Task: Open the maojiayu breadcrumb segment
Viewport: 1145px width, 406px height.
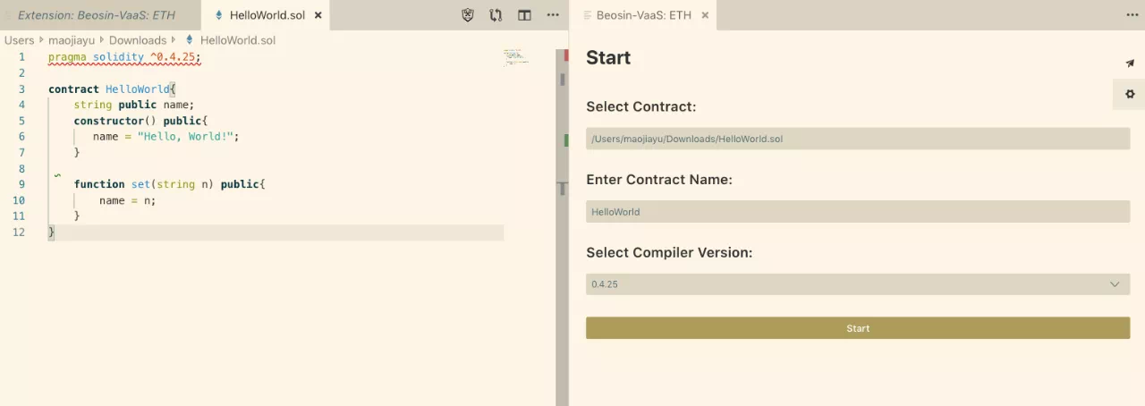Action: [72, 40]
